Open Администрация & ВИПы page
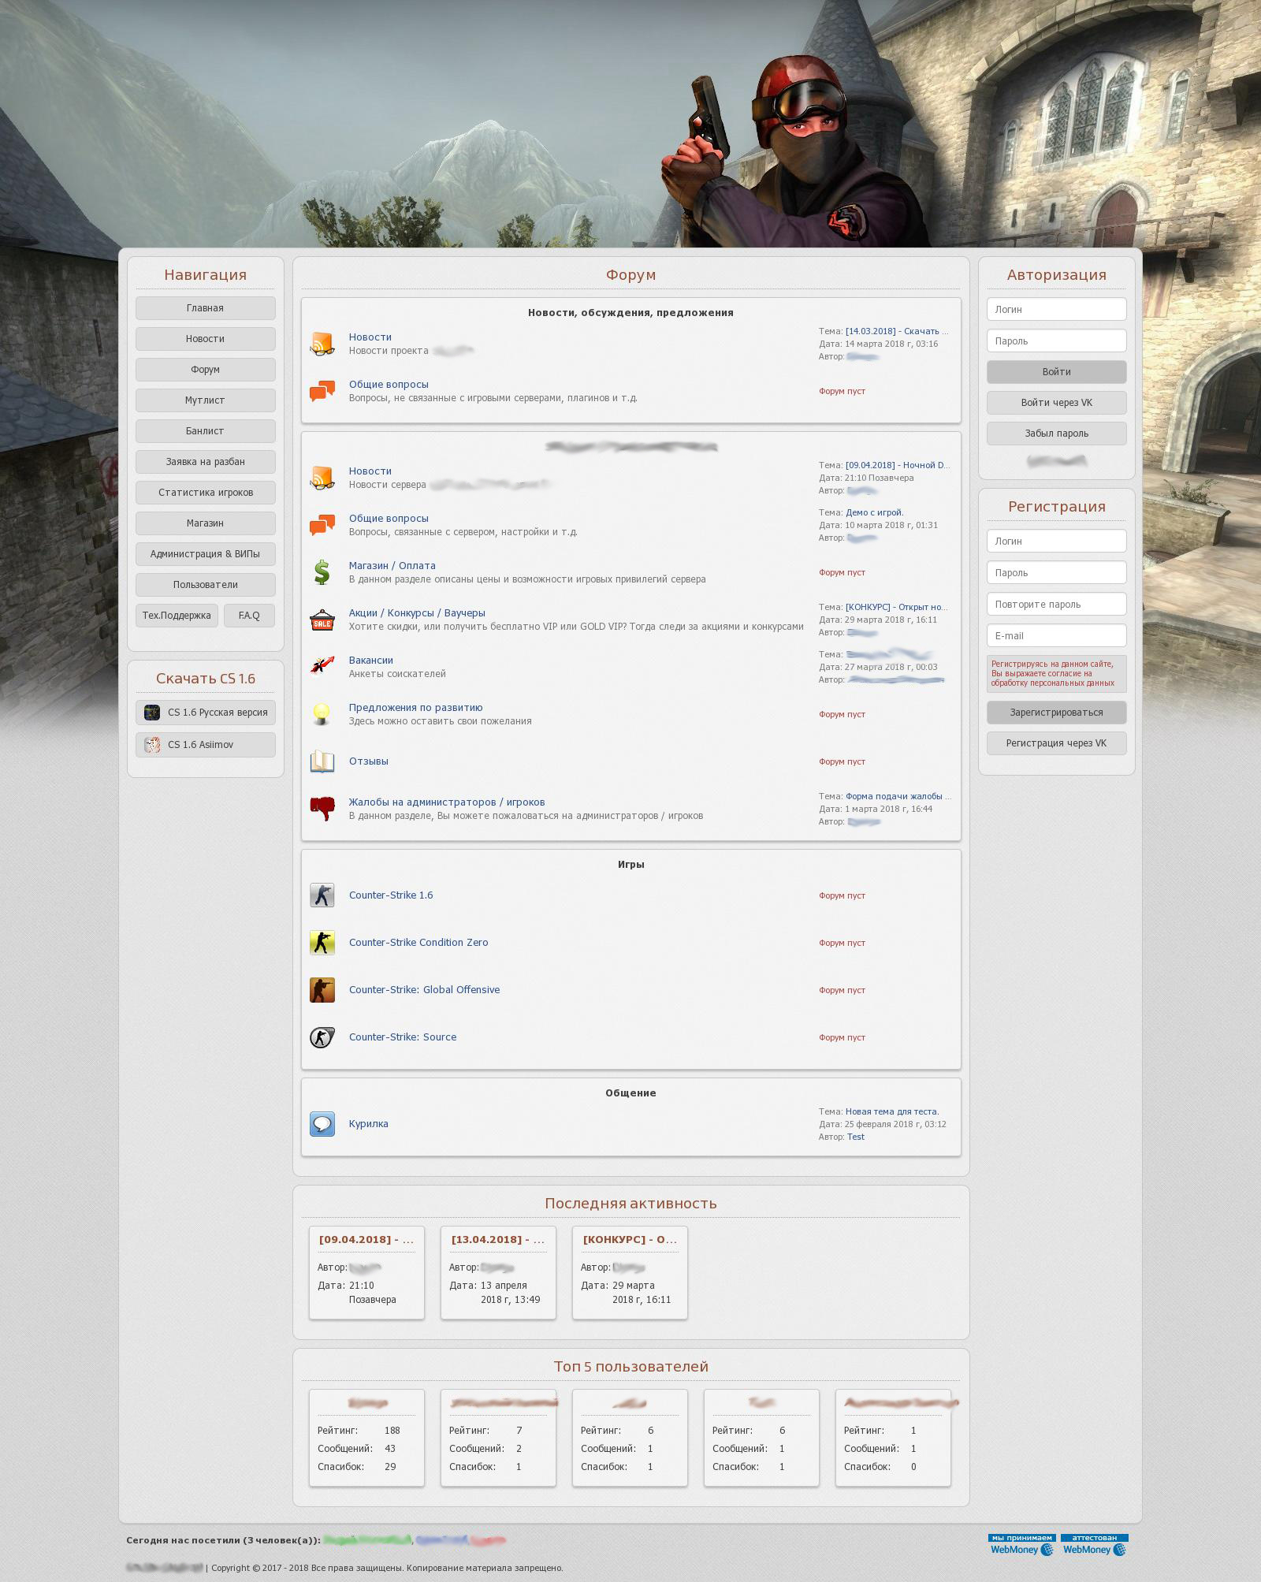1261x1582 pixels. pos(206,554)
